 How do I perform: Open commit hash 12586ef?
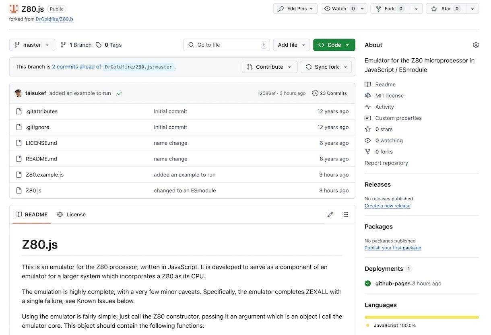pyautogui.click(x=266, y=93)
